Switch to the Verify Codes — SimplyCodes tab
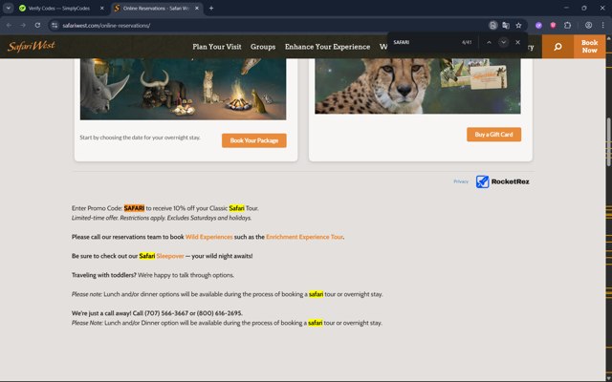 tap(61, 9)
